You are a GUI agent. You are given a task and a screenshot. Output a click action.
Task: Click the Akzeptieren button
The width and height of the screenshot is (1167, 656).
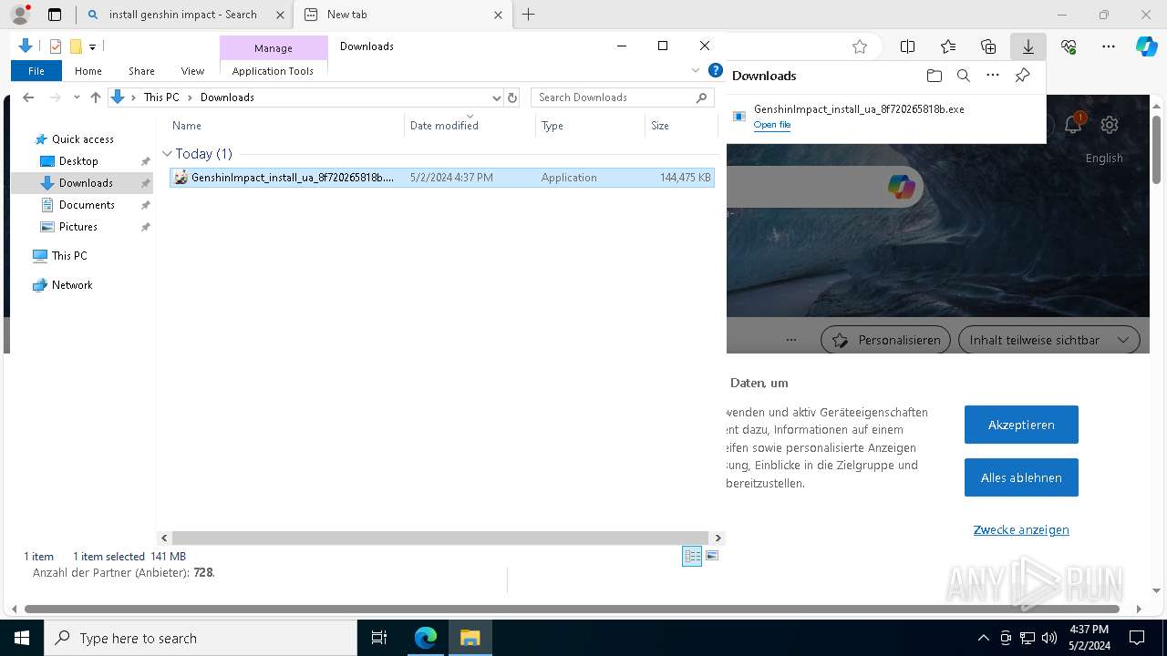[x=1021, y=425]
